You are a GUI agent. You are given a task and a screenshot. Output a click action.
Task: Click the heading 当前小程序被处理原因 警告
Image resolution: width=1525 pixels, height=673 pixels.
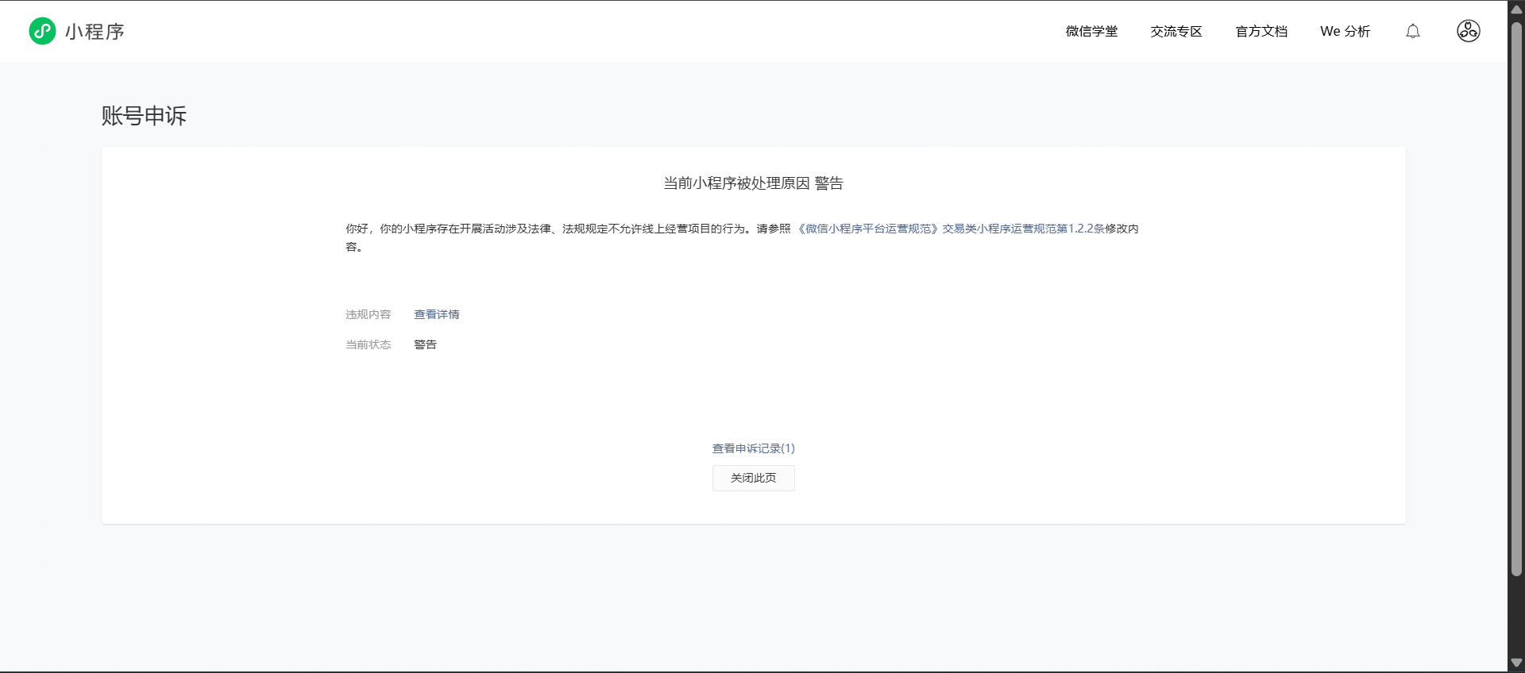point(754,183)
